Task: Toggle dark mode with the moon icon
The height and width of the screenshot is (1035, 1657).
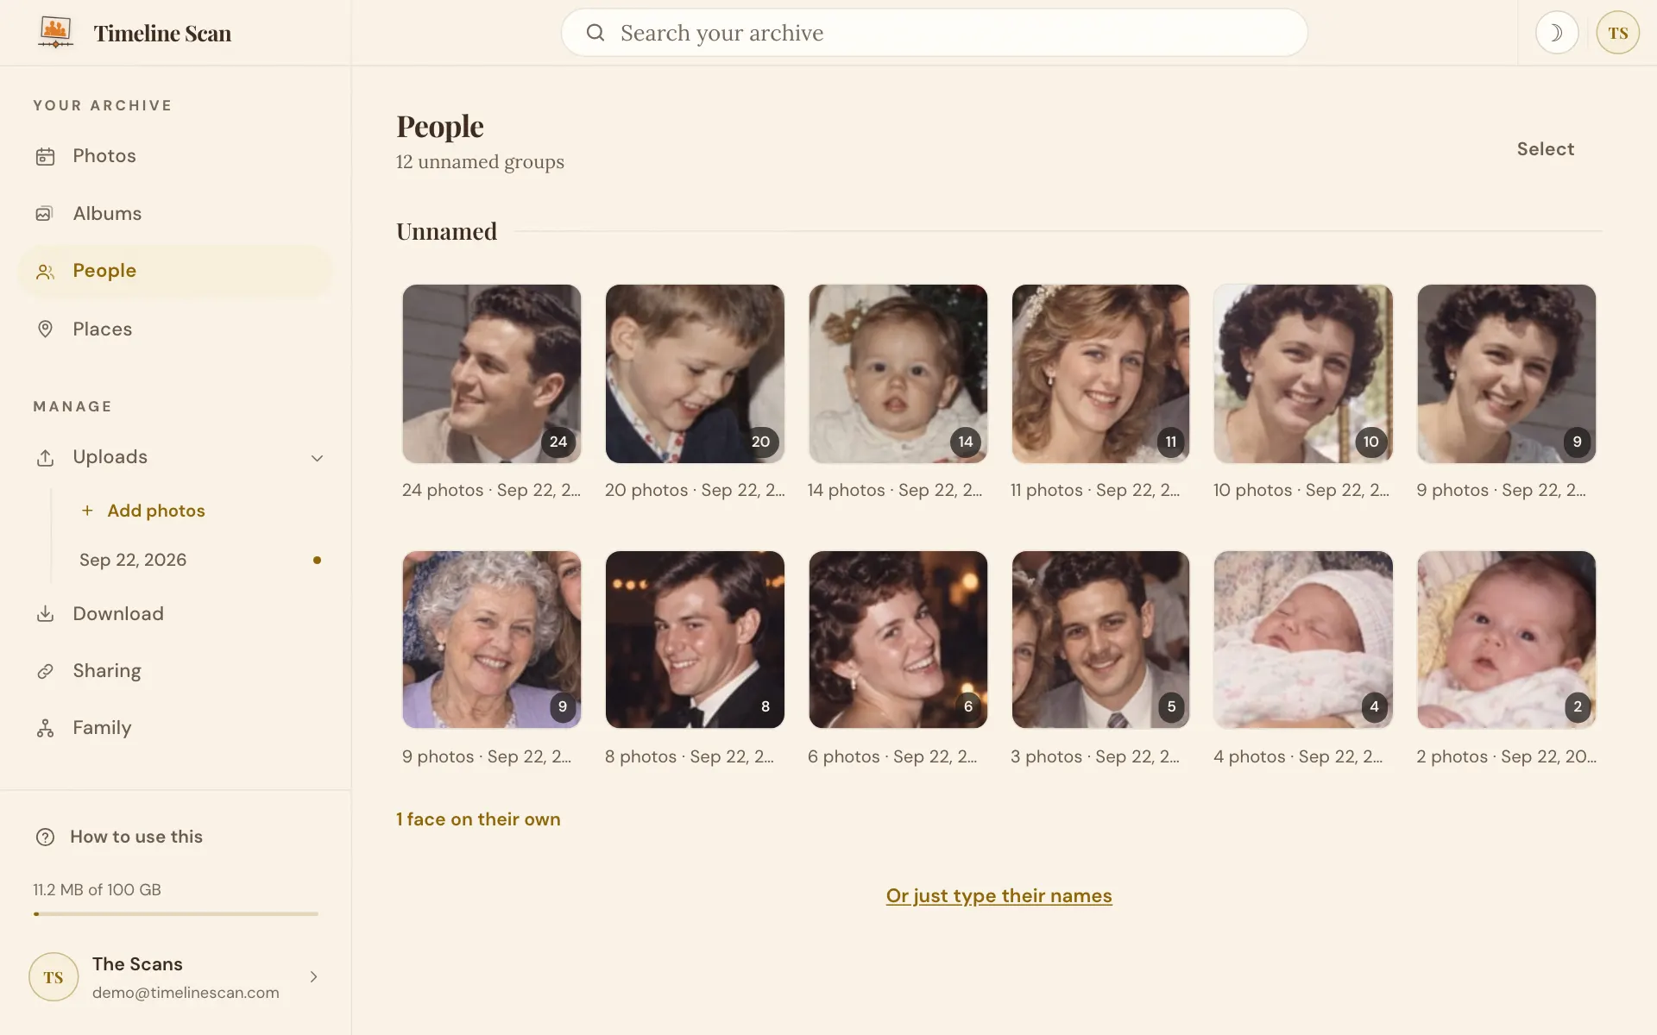Action: 1557,33
